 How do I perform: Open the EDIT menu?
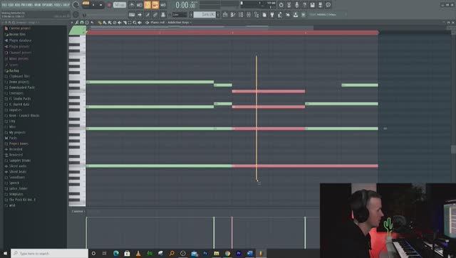[12, 5]
